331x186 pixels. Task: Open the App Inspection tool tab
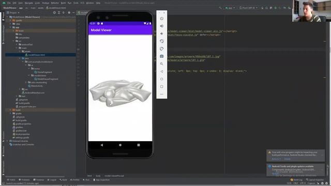click(101, 180)
